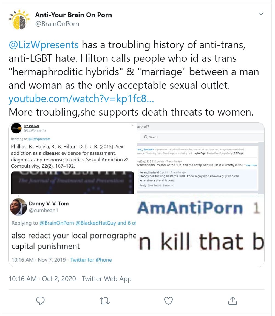Open the share tweet upload icon

(x=233, y=300)
